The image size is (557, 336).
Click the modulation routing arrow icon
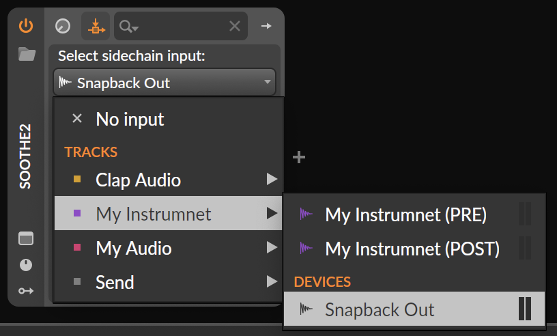tap(26, 291)
